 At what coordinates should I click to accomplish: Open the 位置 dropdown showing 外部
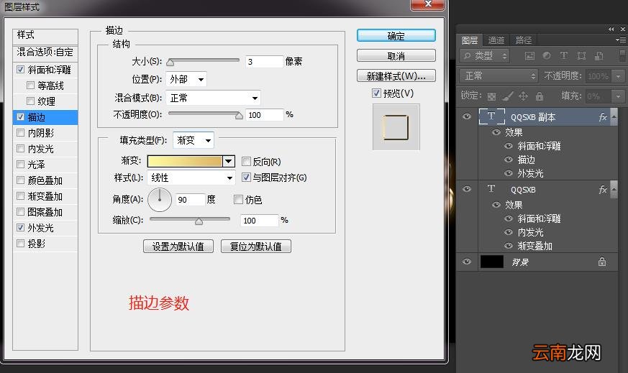coord(186,79)
